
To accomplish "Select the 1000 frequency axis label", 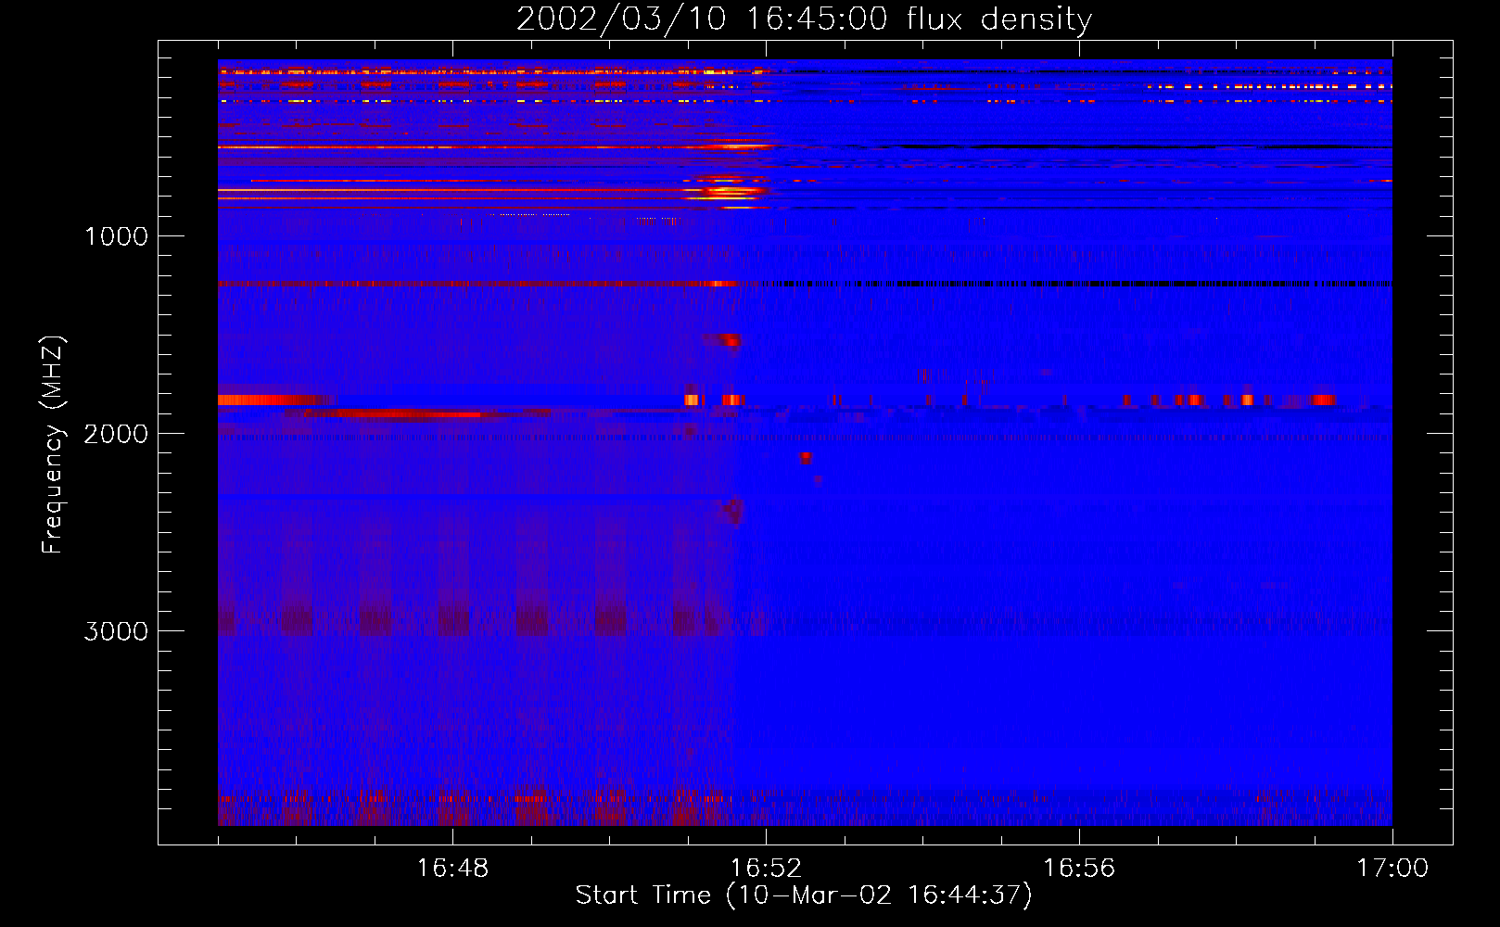I will tap(116, 236).
